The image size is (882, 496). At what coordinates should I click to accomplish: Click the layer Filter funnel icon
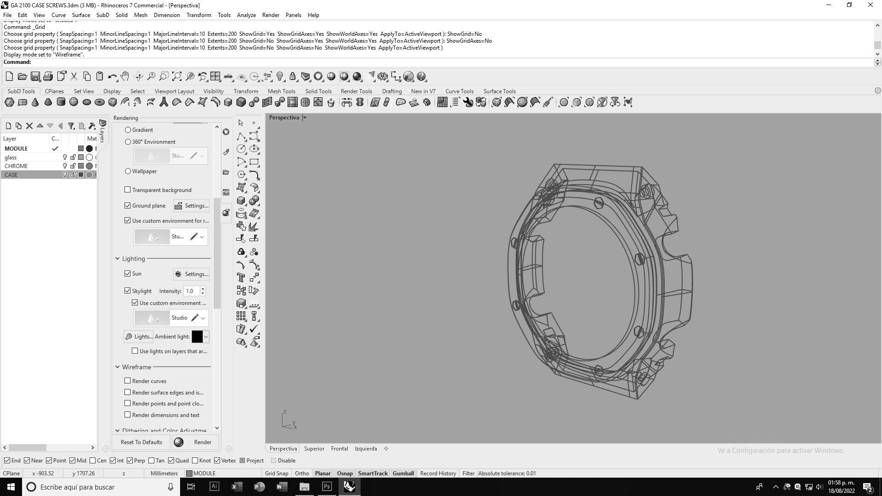coord(71,126)
